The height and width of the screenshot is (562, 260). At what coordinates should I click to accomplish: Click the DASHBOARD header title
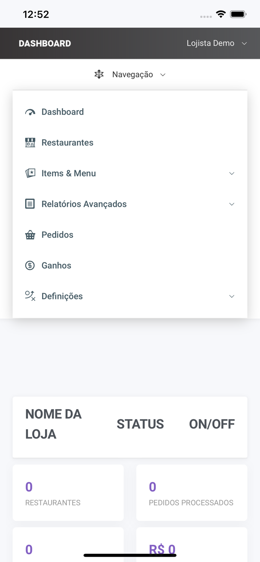point(45,43)
